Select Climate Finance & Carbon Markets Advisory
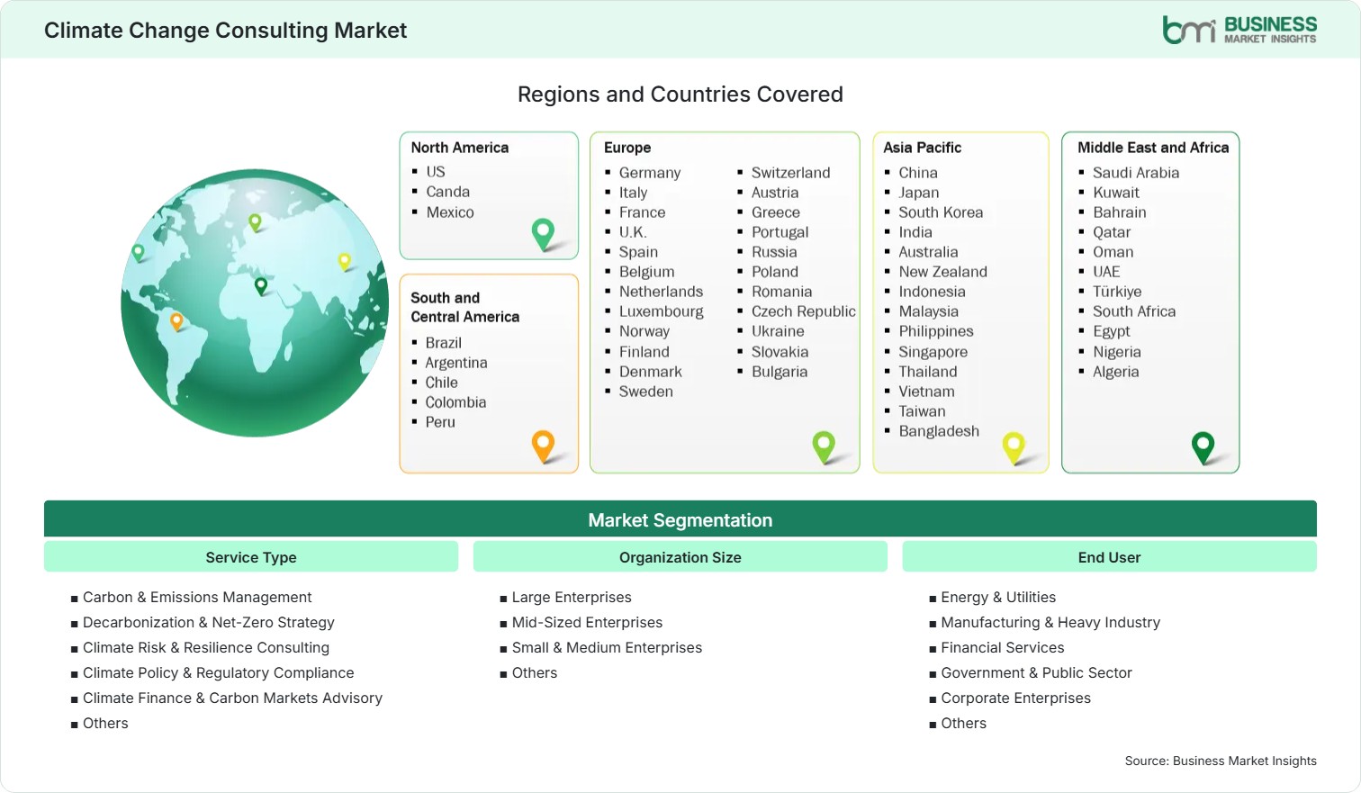This screenshot has height=793, width=1361. click(232, 698)
